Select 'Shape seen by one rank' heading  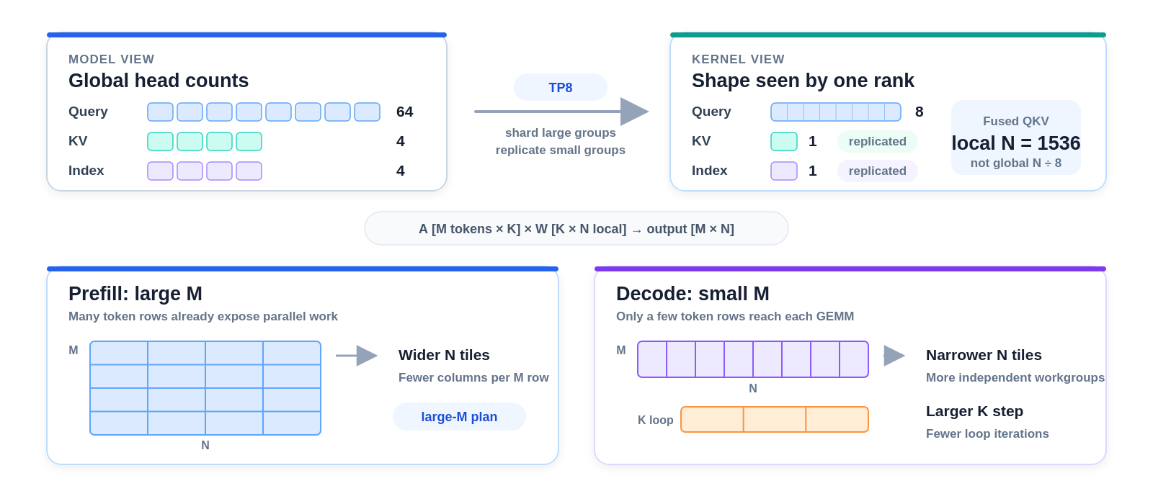tap(803, 81)
